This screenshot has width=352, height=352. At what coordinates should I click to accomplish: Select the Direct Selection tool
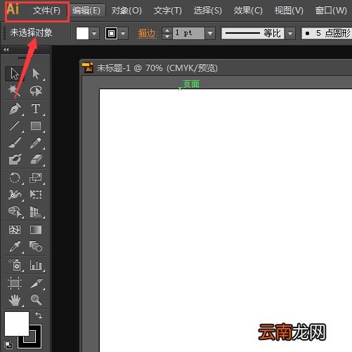coord(36,74)
